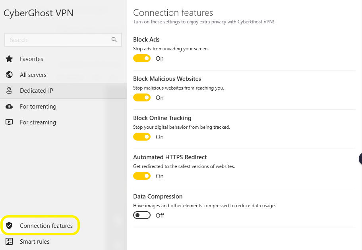Click the torrenting cloud download icon
362x250 pixels.
(9, 106)
